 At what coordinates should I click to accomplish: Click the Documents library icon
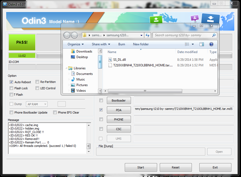[x=73, y=74]
